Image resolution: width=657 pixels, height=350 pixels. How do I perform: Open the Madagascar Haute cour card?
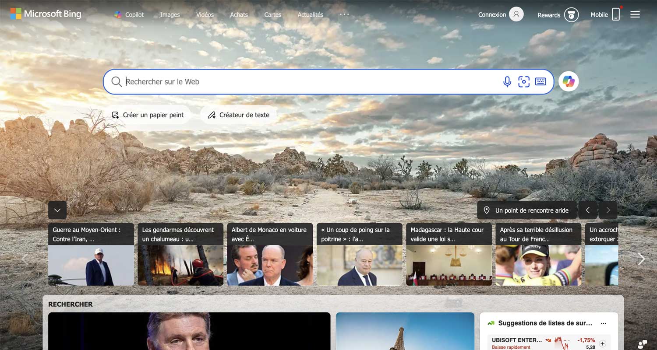449,254
